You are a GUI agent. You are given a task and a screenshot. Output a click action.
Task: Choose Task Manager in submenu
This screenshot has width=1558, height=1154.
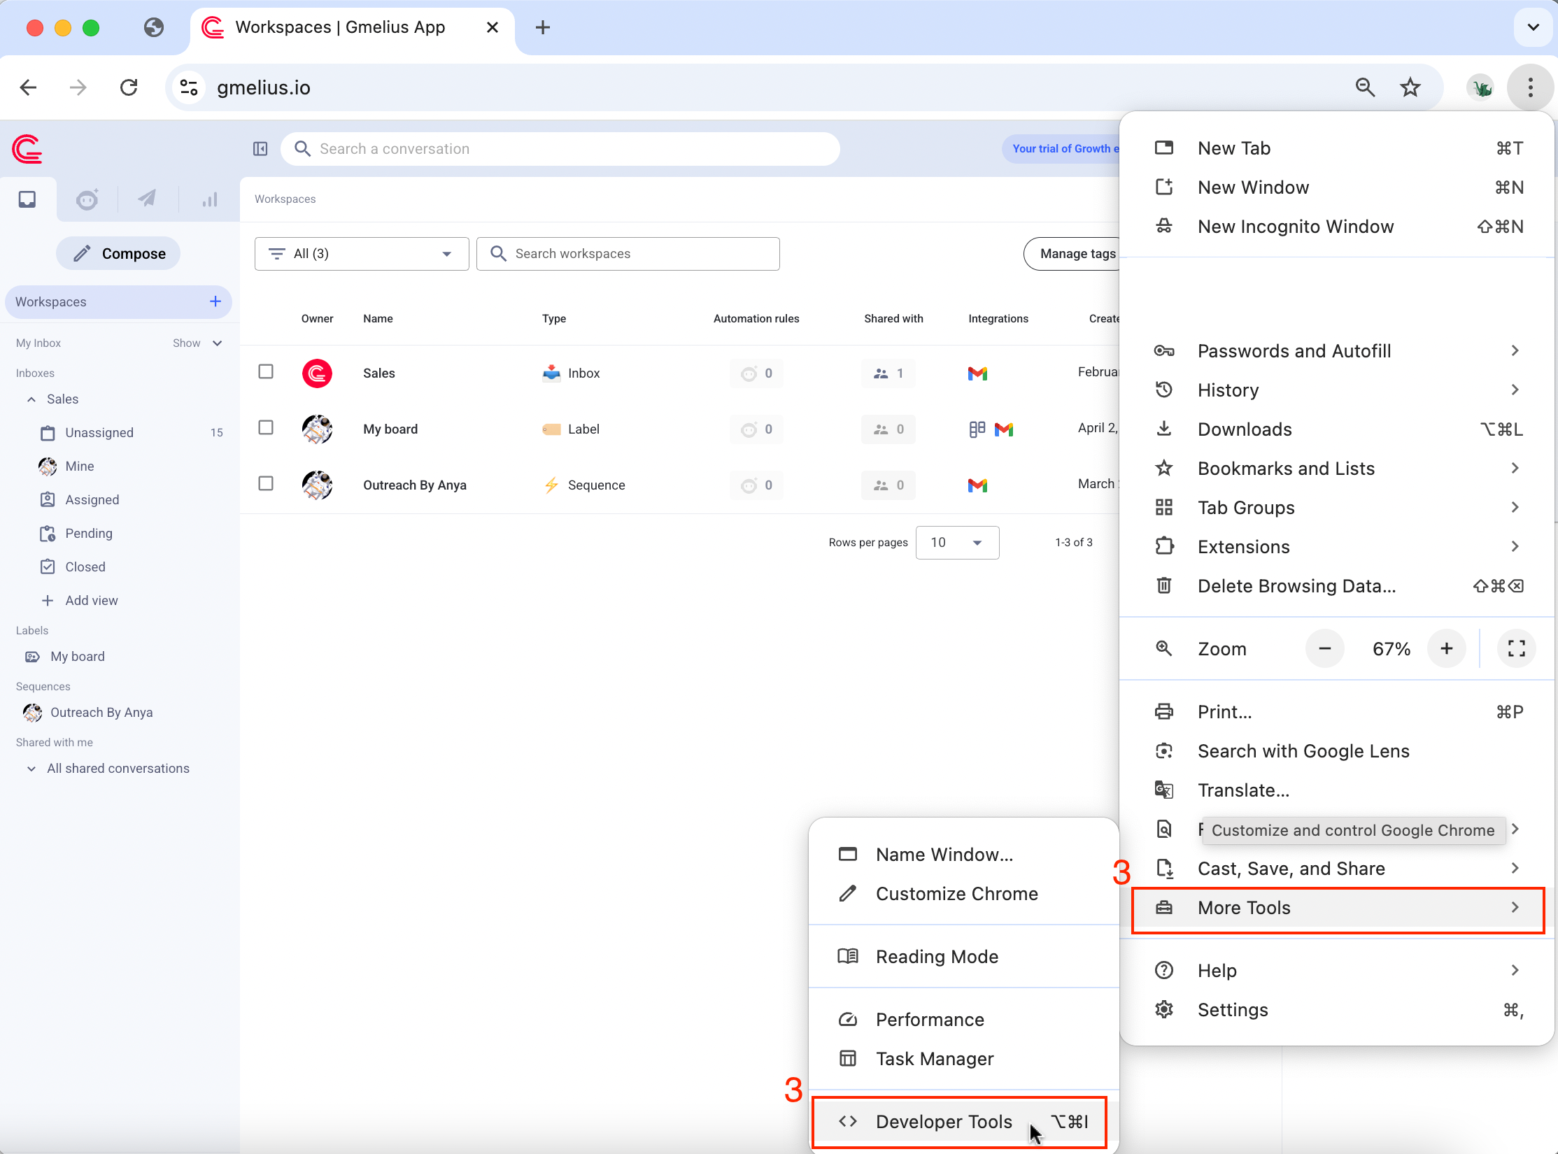pyautogui.click(x=963, y=1059)
